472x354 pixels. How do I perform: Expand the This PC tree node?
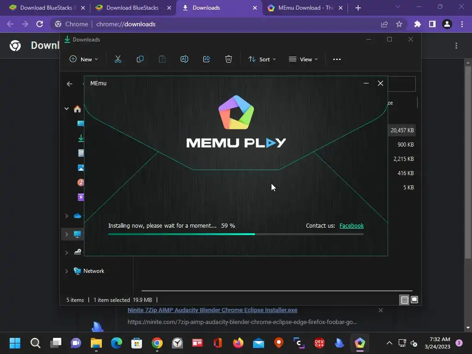tap(66, 234)
